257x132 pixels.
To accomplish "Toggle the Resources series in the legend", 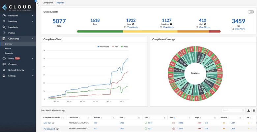I will pos(103,47).
